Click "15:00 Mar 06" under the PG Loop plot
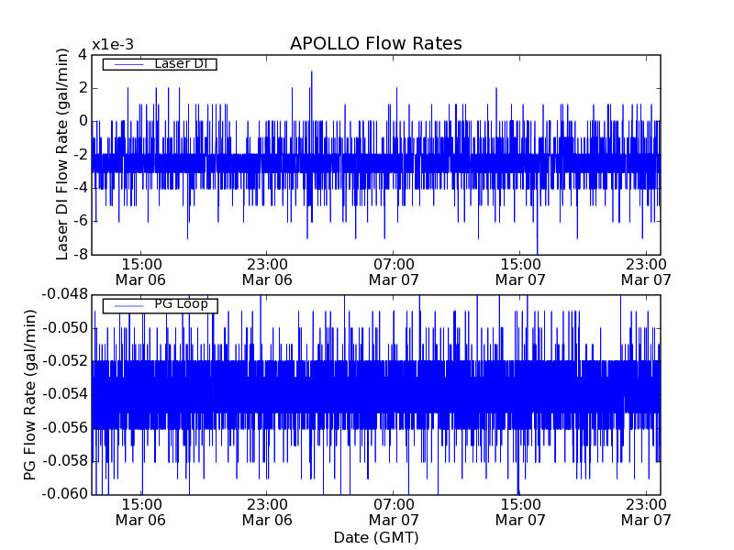Image resolution: width=734 pixels, height=550 pixels. coord(141,512)
